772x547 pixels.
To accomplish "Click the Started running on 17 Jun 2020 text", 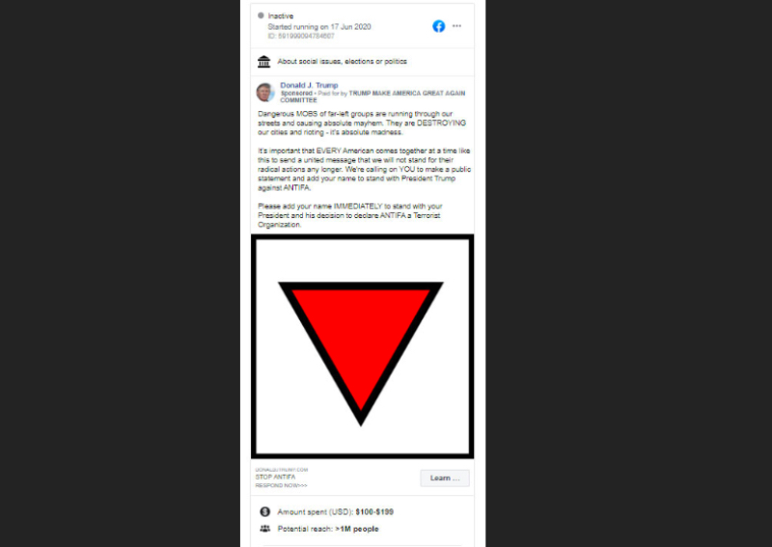I will coord(319,27).
